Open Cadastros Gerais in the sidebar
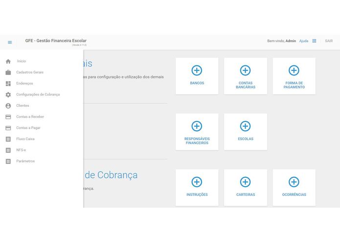The width and height of the screenshot is (340, 242). pos(30,73)
